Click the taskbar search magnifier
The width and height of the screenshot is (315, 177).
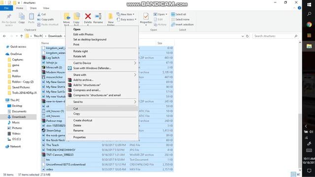(x=309, y=14)
